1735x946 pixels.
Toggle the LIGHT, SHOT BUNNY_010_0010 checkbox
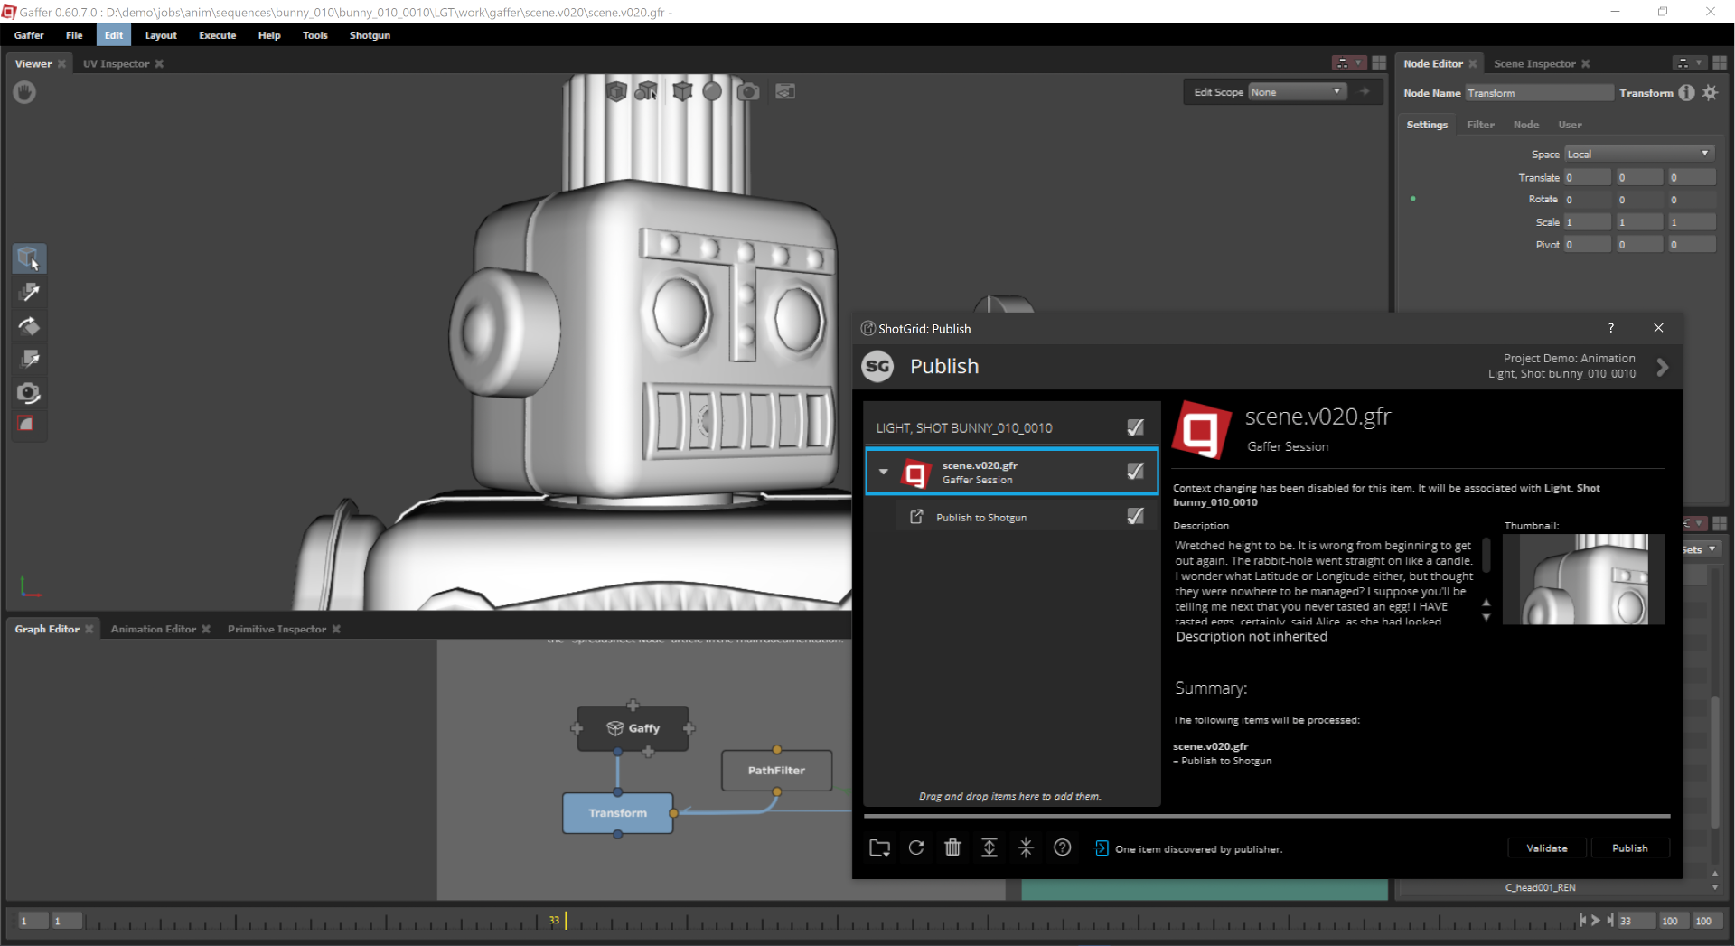tap(1136, 427)
